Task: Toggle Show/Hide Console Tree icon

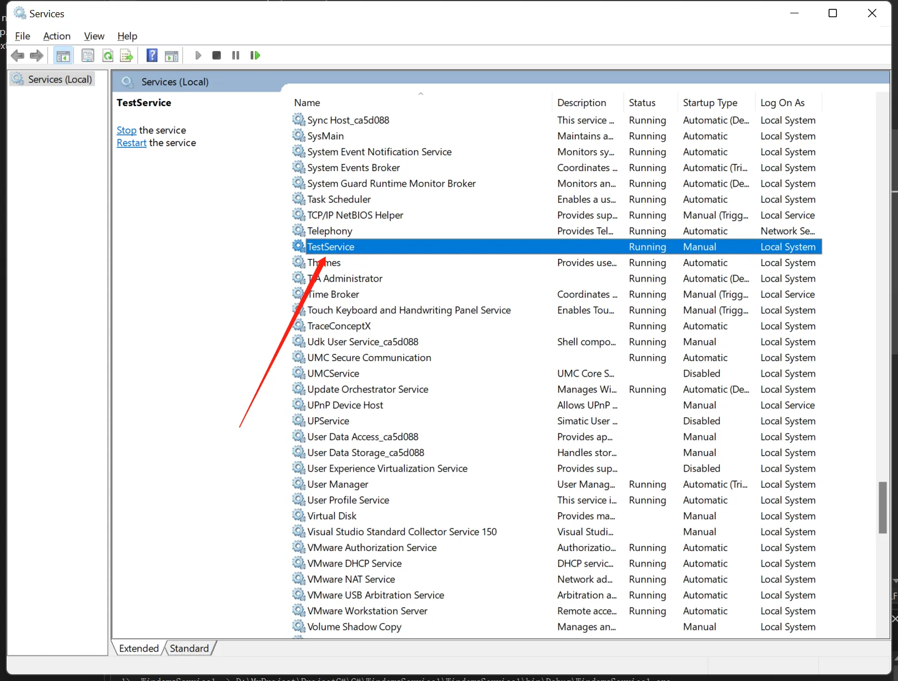Action: click(63, 56)
